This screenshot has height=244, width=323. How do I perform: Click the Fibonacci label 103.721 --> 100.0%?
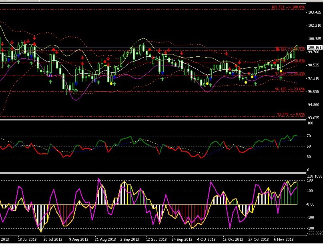click(288, 7)
